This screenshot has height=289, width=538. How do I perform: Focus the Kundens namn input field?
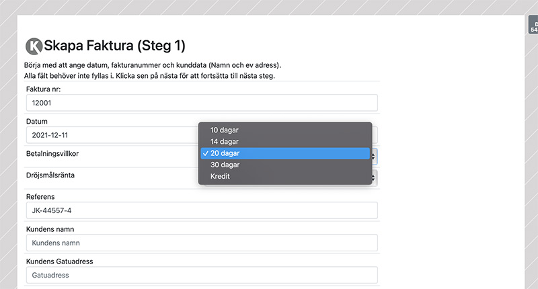tap(202, 243)
